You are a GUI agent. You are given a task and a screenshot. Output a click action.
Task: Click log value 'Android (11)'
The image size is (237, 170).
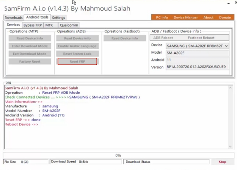click(53, 115)
